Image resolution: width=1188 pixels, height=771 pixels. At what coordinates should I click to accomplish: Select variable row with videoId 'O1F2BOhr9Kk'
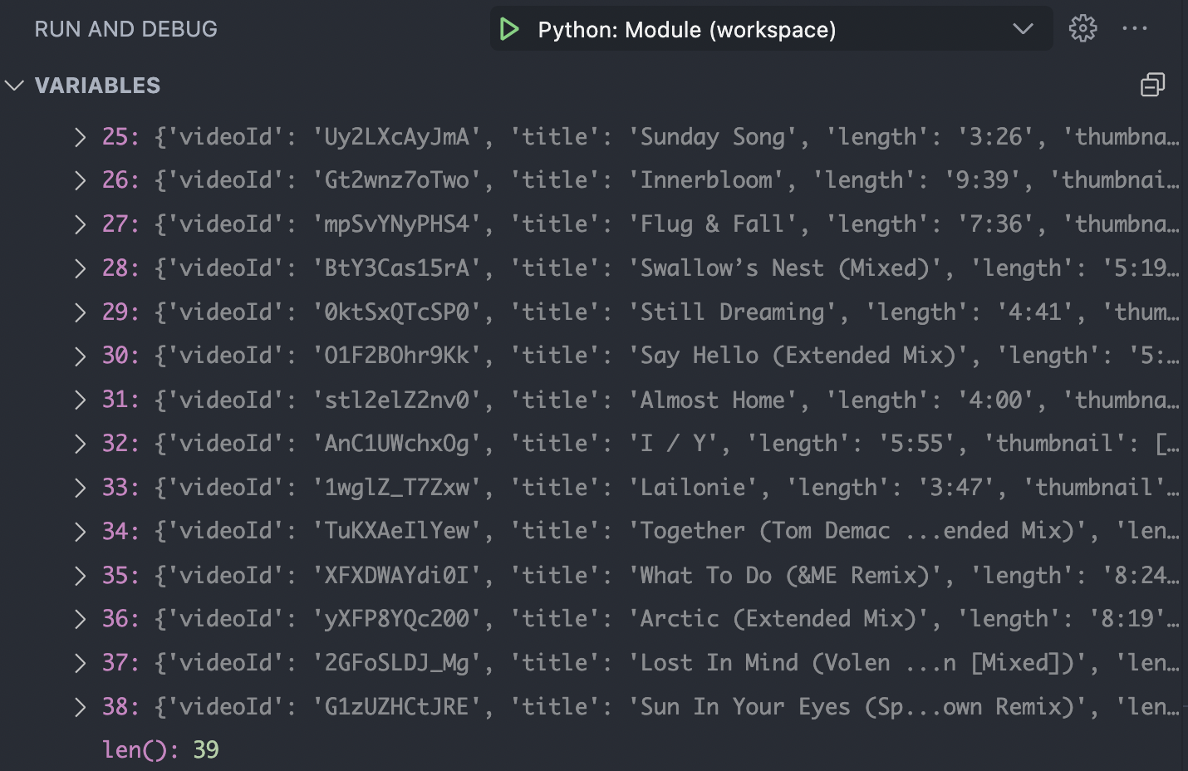coord(592,356)
